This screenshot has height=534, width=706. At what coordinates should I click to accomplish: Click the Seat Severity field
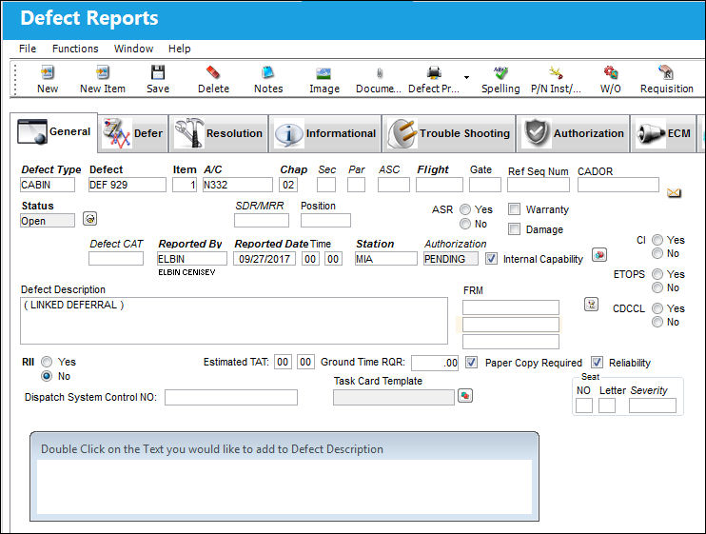[x=653, y=405]
